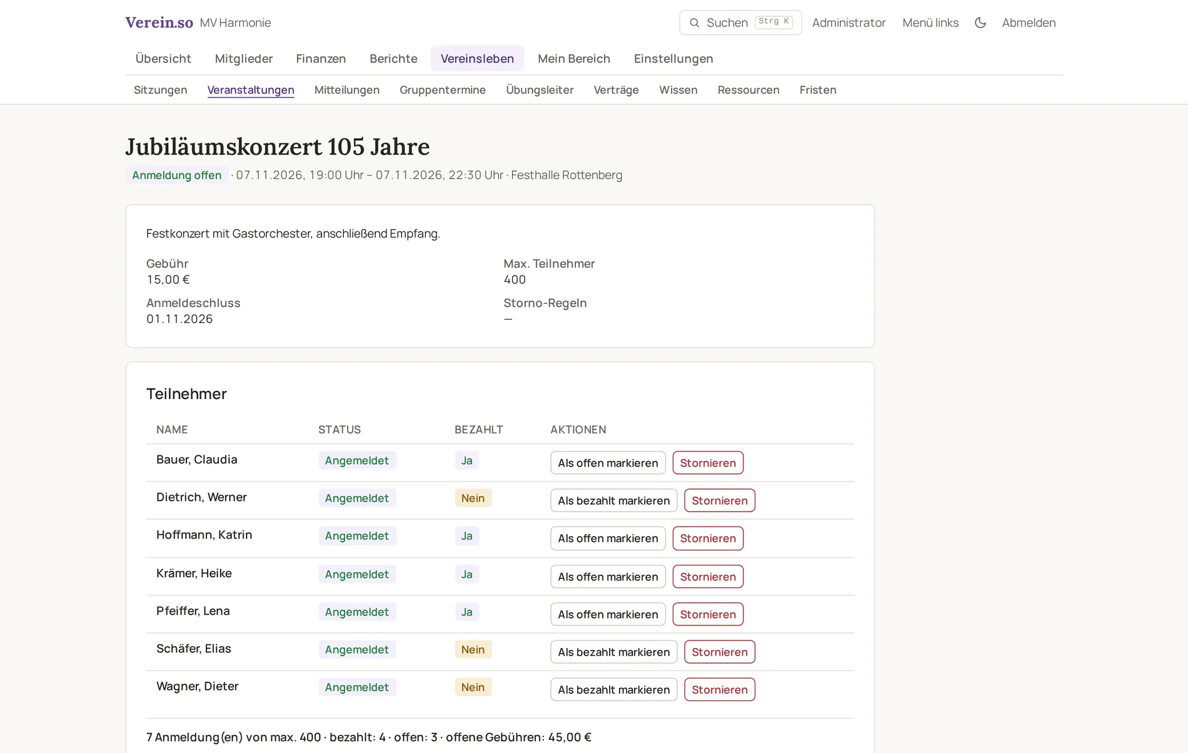Switch to Mitteilungen subtab
This screenshot has height=753, width=1188.
pyautogui.click(x=347, y=89)
